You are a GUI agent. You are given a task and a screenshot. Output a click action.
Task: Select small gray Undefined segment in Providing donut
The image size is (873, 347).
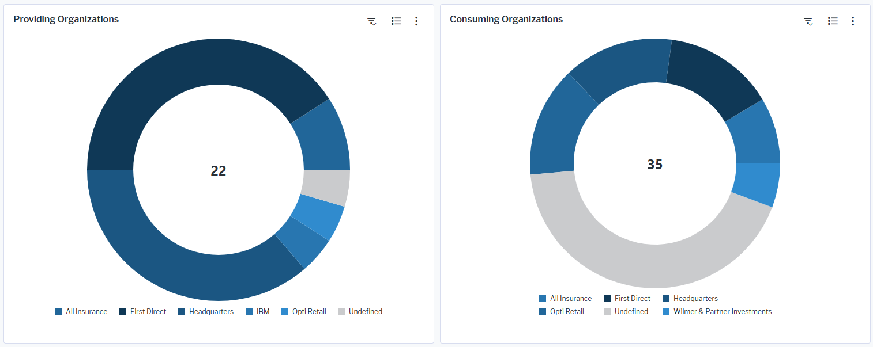[x=326, y=187]
